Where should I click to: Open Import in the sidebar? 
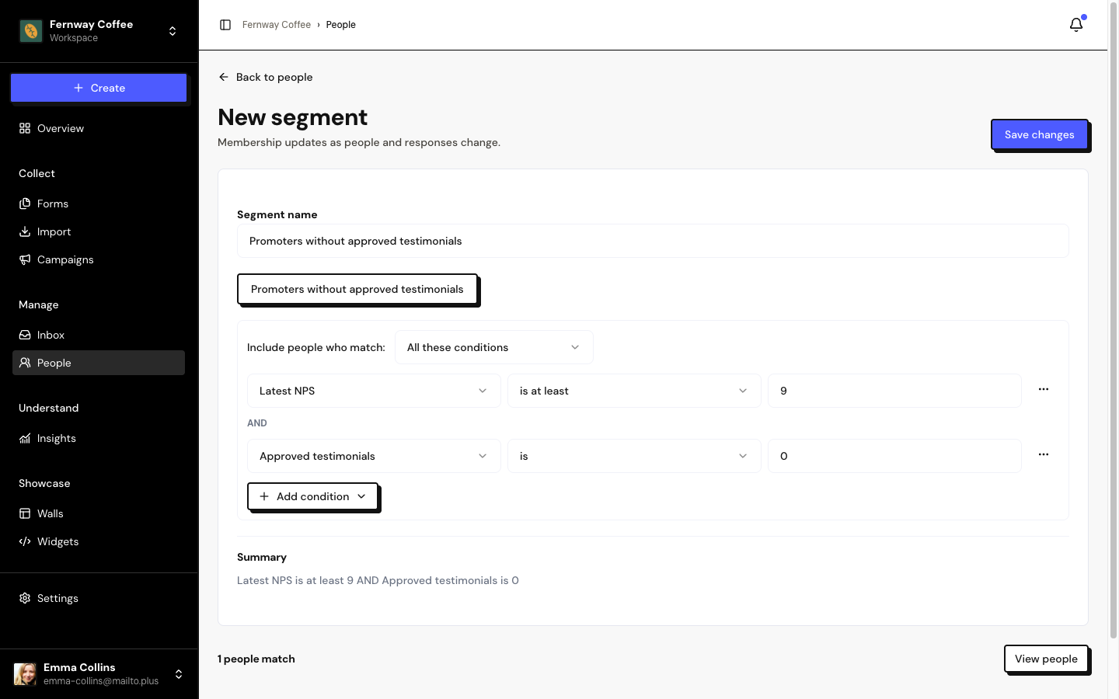pyautogui.click(x=99, y=231)
